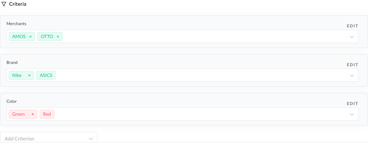This screenshot has width=368, height=145.
Task: Remove the Nike brand tag
Action: [29, 75]
